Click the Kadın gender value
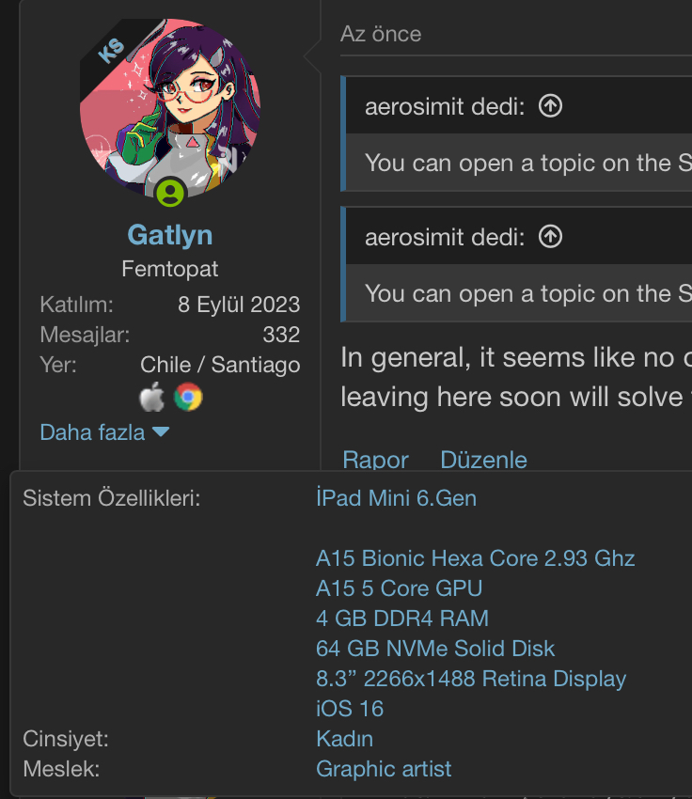 [344, 739]
